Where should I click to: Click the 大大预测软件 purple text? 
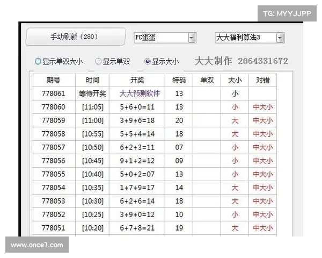click(x=140, y=94)
